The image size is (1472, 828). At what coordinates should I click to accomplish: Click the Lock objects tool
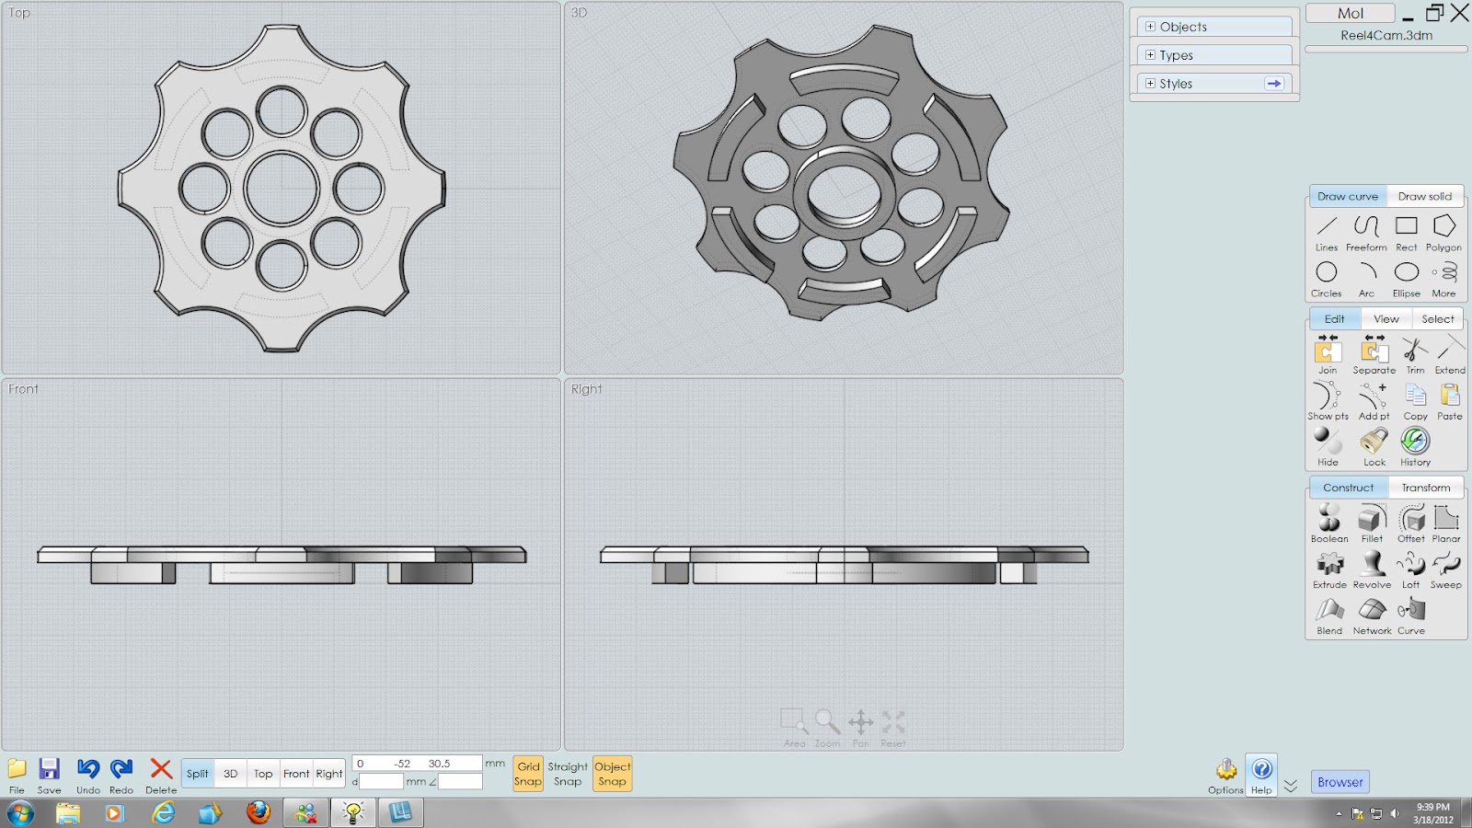(1374, 447)
